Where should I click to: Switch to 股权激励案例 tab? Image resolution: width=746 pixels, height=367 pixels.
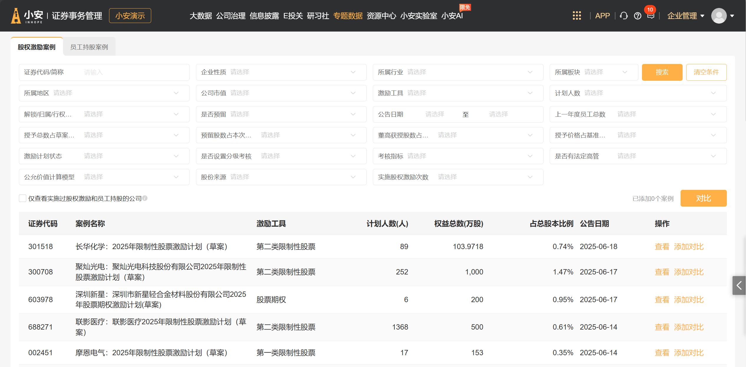click(x=37, y=47)
